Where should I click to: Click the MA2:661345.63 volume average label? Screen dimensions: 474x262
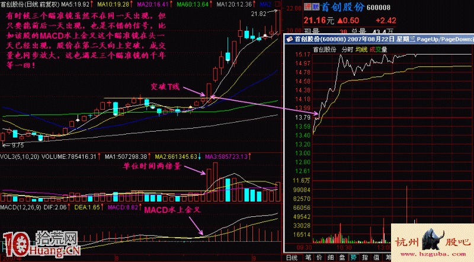[176, 156]
